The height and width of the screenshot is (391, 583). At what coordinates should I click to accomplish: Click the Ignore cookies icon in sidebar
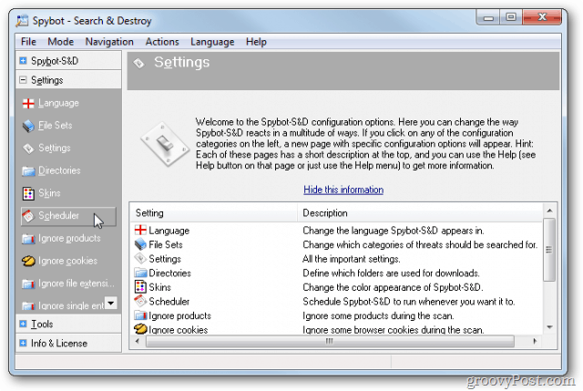[28, 262]
